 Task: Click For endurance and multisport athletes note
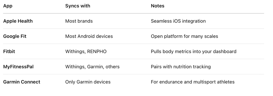tap(192, 82)
